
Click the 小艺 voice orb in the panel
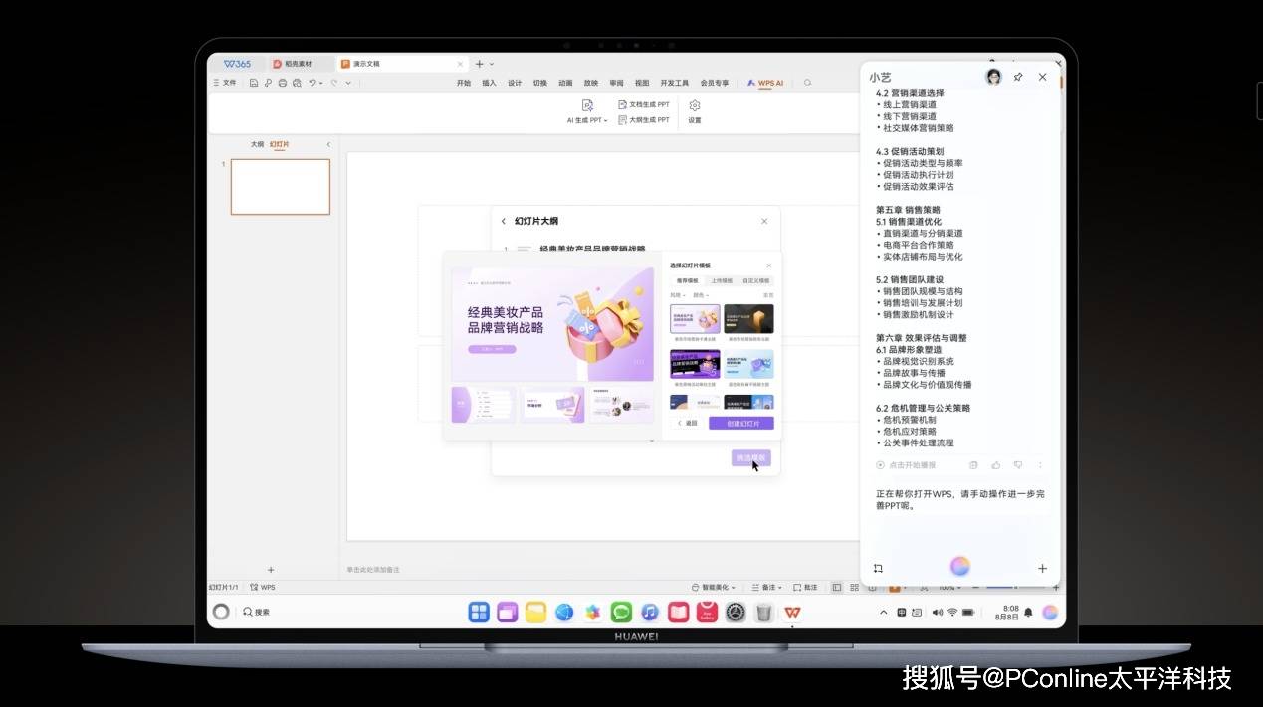pos(959,567)
